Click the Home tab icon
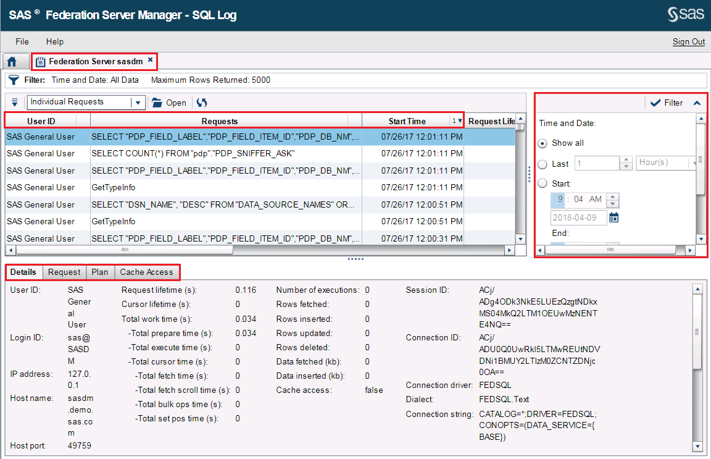 [x=12, y=62]
